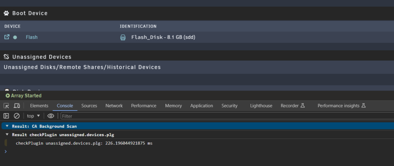394x166 pixels.
Task: Open the Lighthouse tab
Action: [x=261, y=105]
